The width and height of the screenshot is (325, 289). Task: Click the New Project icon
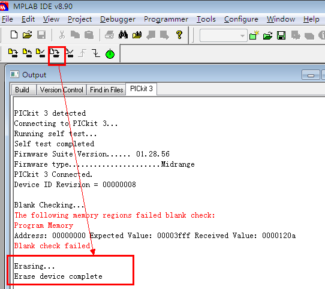(254, 35)
